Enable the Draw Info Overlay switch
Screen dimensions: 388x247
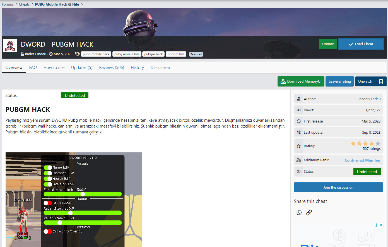48,231
